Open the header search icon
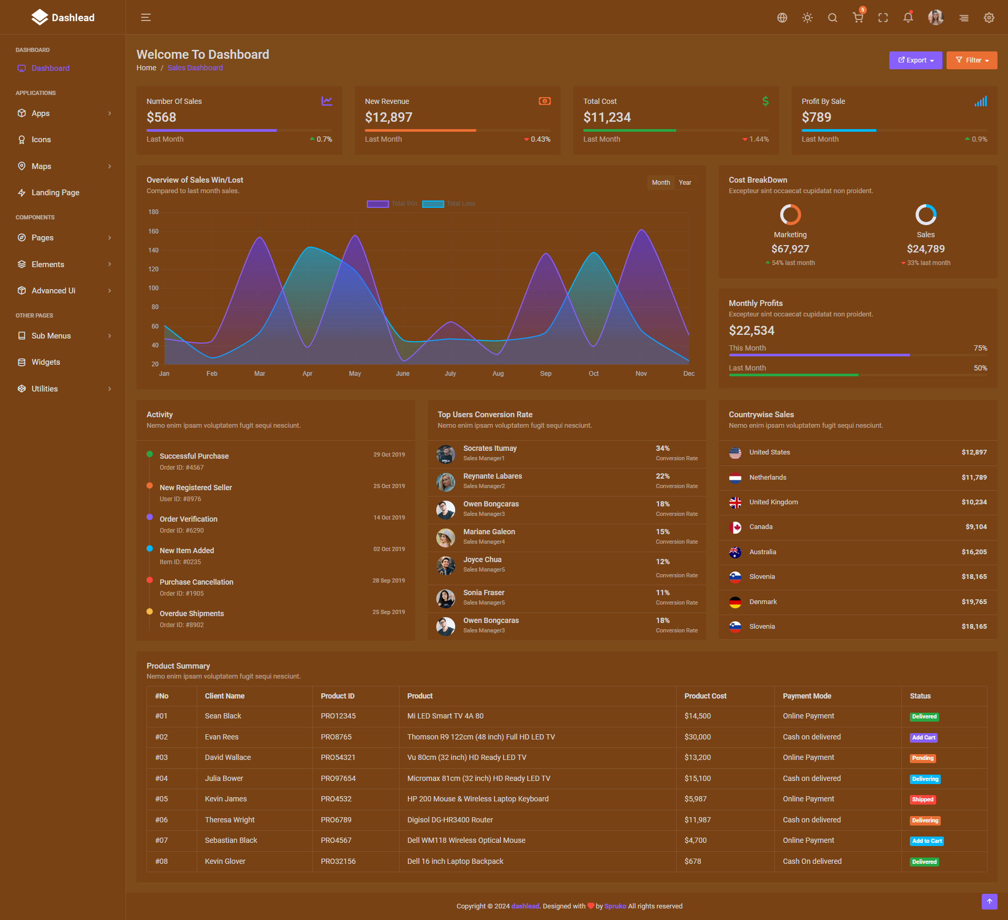Image resolution: width=1008 pixels, height=920 pixels. tap(833, 18)
